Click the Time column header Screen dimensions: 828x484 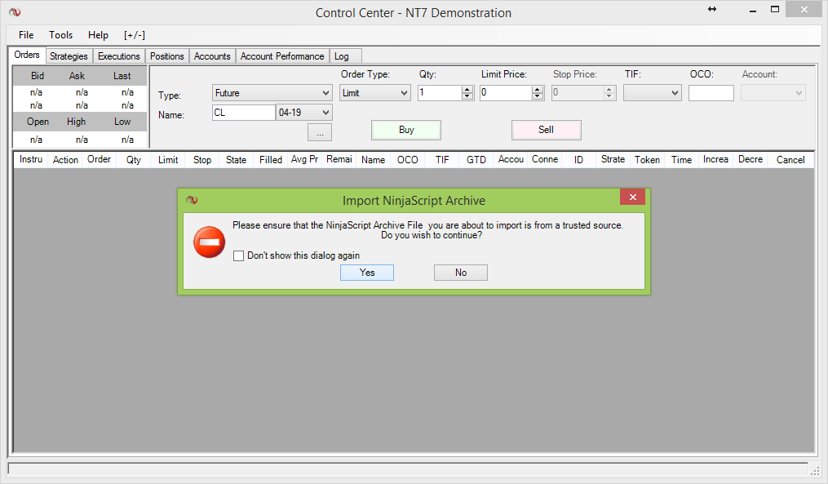coord(682,160)
